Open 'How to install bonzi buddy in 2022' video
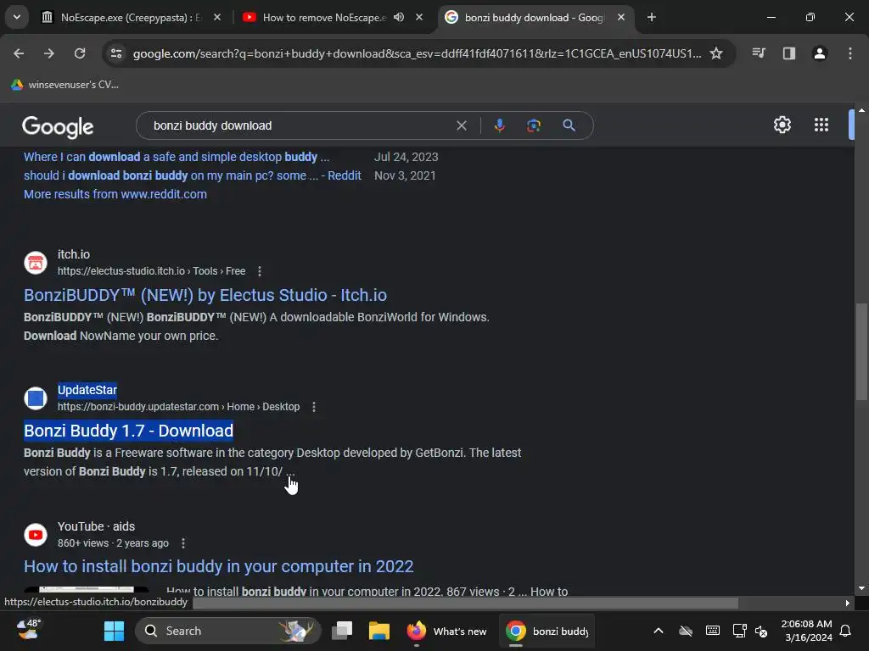Viewport: 869px width, 651px height. pos(218,566)
